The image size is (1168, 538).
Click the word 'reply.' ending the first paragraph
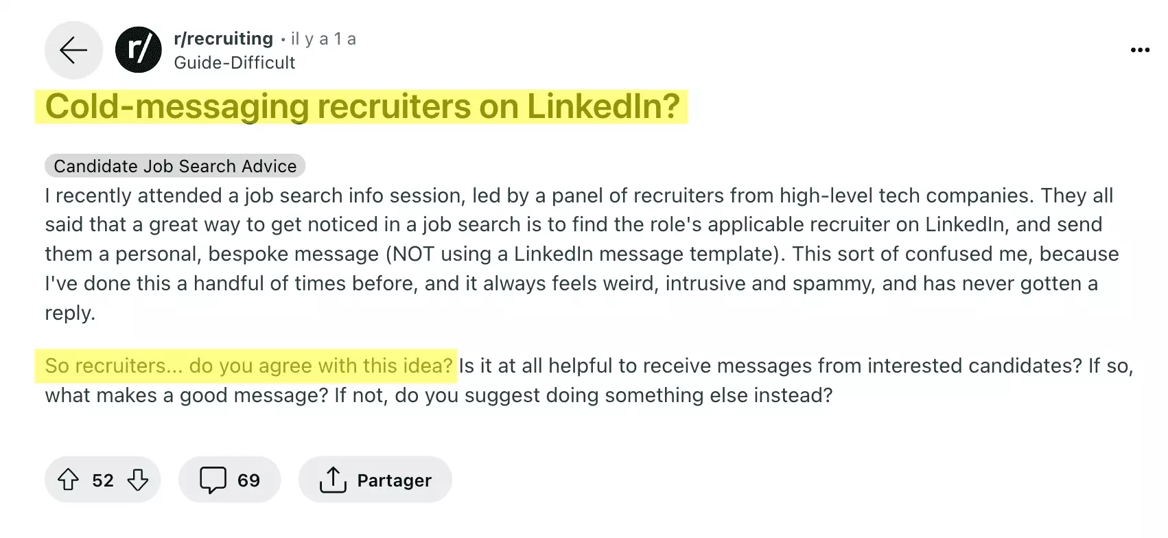pos(70,313)
